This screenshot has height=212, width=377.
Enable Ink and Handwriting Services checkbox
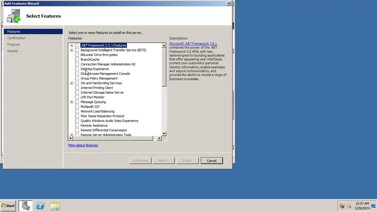pos(77,83)
